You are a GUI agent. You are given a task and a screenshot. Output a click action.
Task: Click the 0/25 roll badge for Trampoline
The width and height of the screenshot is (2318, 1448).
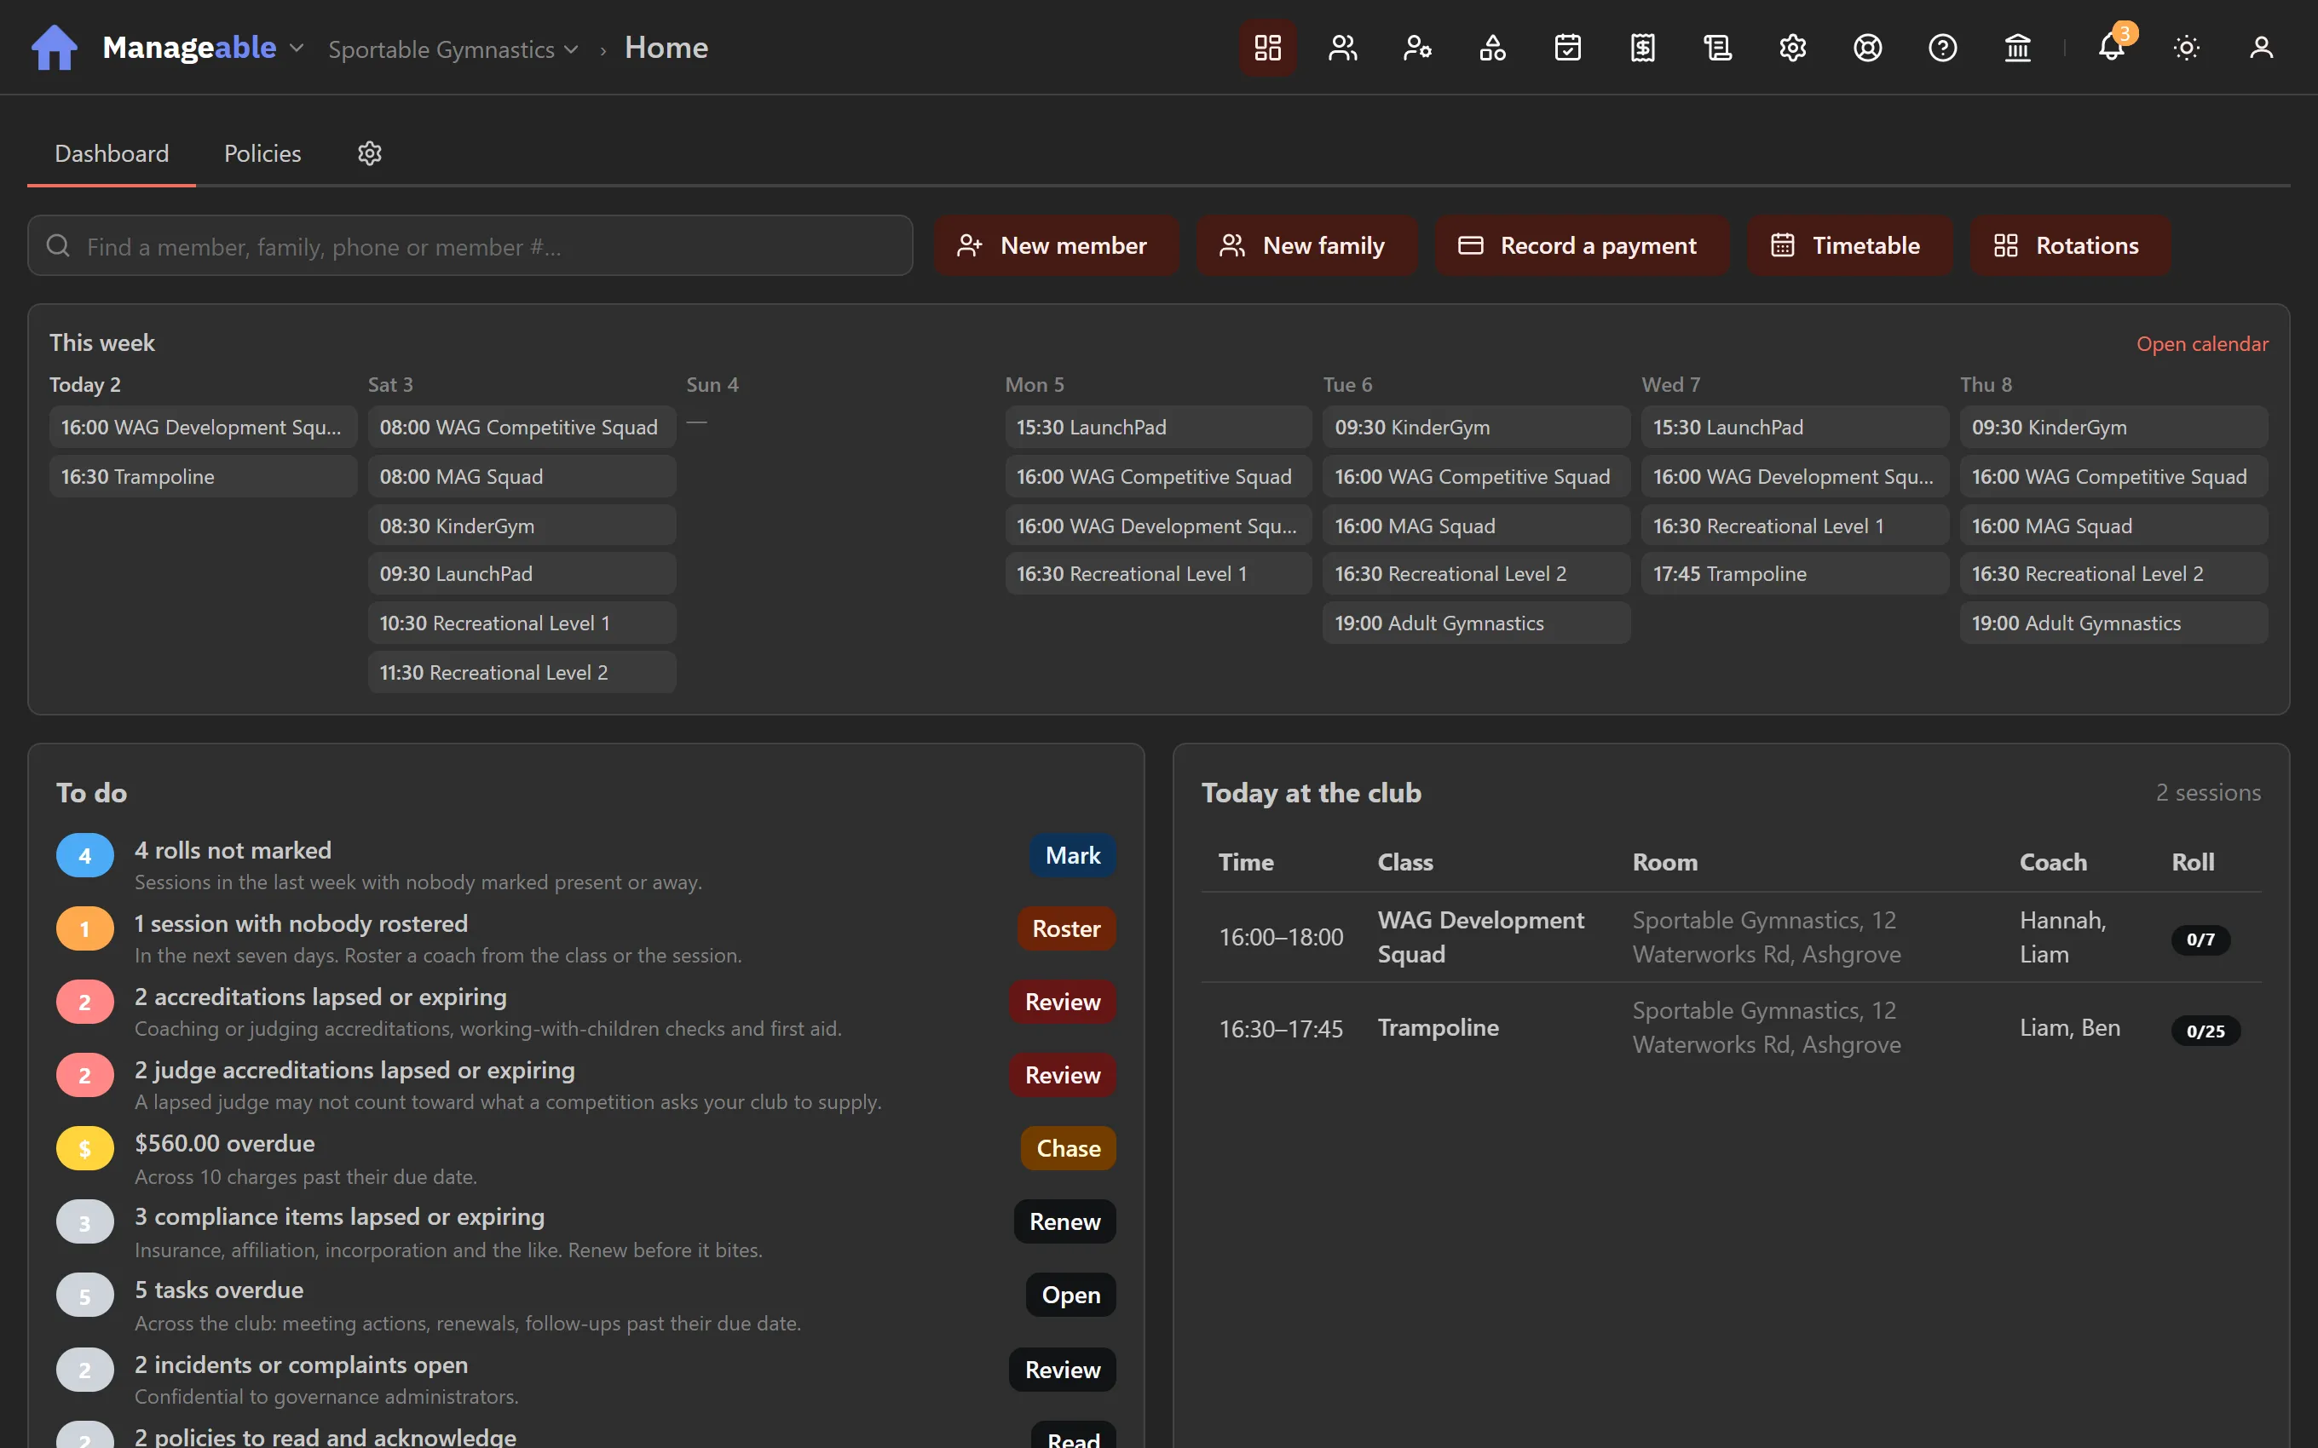2205,1031
